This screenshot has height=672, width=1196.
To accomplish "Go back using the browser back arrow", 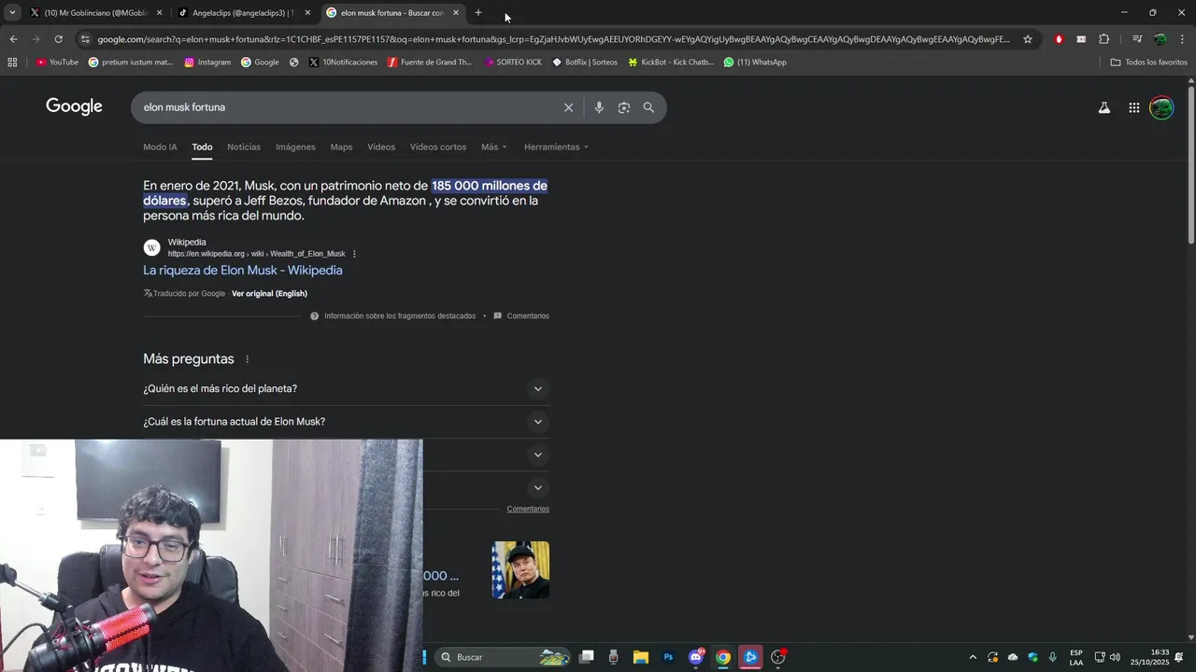I will pos(13,39).
